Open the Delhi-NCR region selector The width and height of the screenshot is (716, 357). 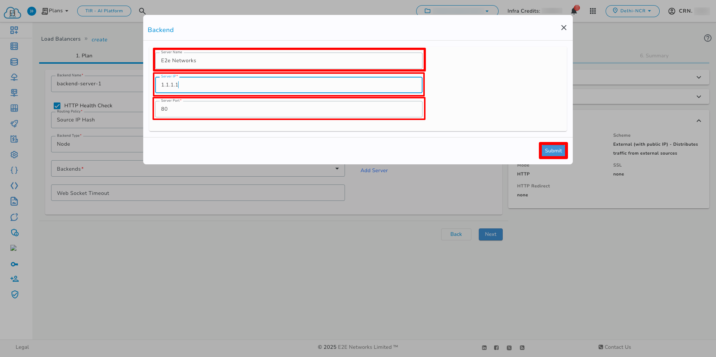[x=632, y=11]
